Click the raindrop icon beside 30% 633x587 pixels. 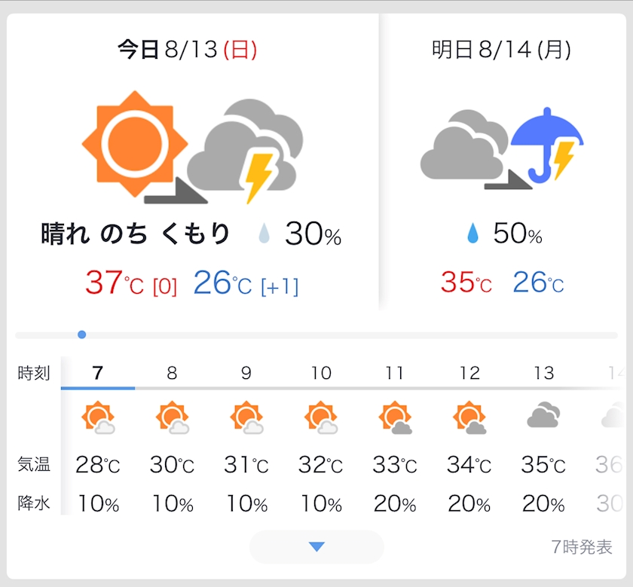[264, 234]
